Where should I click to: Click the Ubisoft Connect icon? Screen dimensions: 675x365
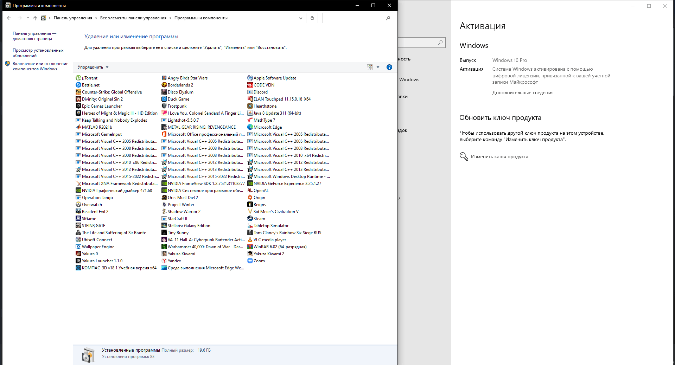click(78, 240)
